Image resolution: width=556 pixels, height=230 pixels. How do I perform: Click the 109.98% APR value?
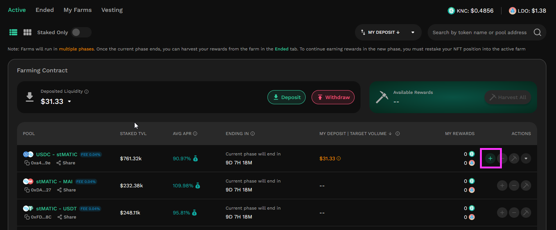183,185
